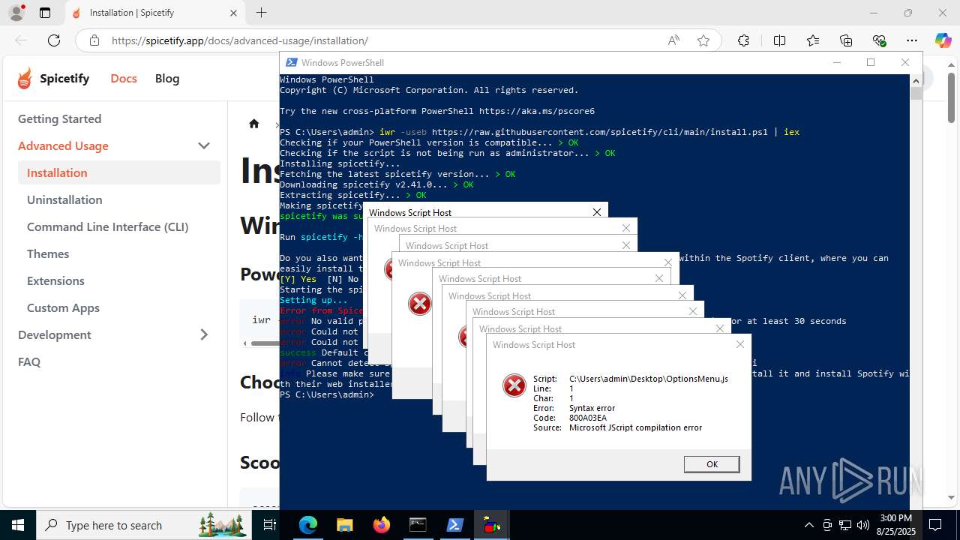The width and height of the screenshot is (960, 540).
Task: Maximize the Windows PowerShell window
Action: click(x=871, y=62)
